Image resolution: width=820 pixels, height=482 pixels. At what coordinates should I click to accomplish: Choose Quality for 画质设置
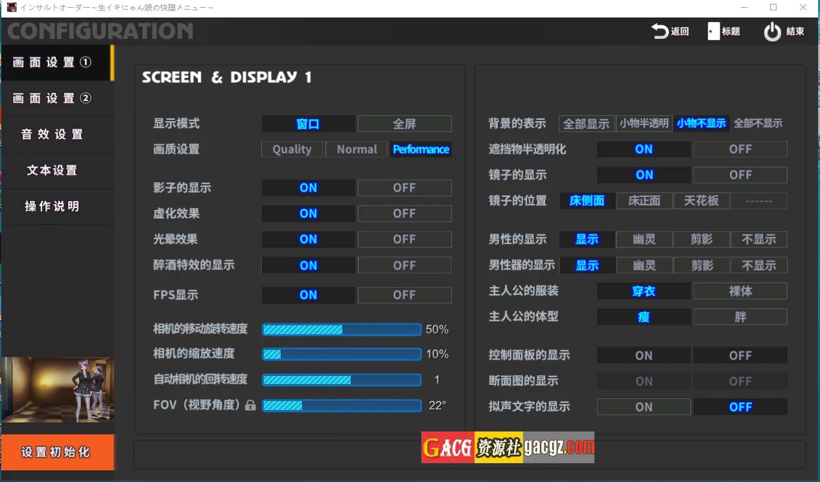click(x=292, y=150)
